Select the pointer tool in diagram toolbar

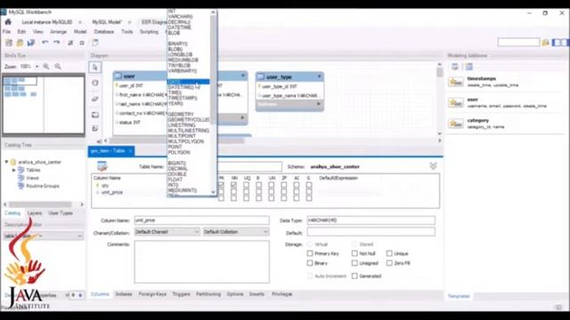click(x=95, y=68)
